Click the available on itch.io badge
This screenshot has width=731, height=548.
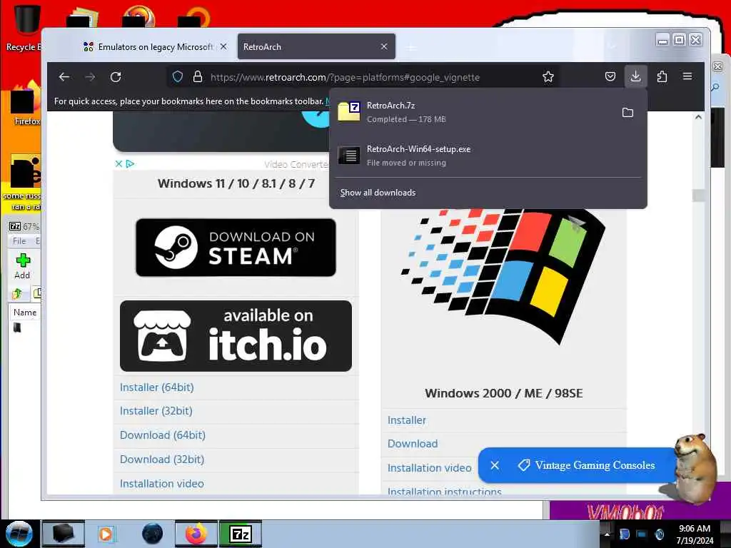pyautogui.click(x=236, y=336)
